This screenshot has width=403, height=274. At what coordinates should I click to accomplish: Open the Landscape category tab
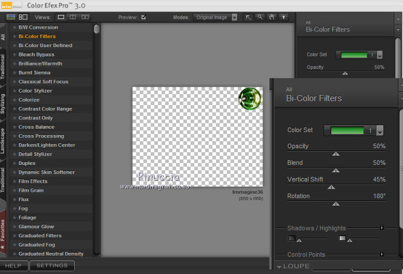(2, 141)
